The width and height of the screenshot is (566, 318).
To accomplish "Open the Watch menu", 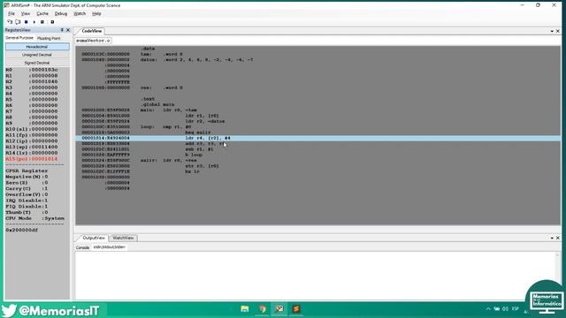I will coord(80,14).
